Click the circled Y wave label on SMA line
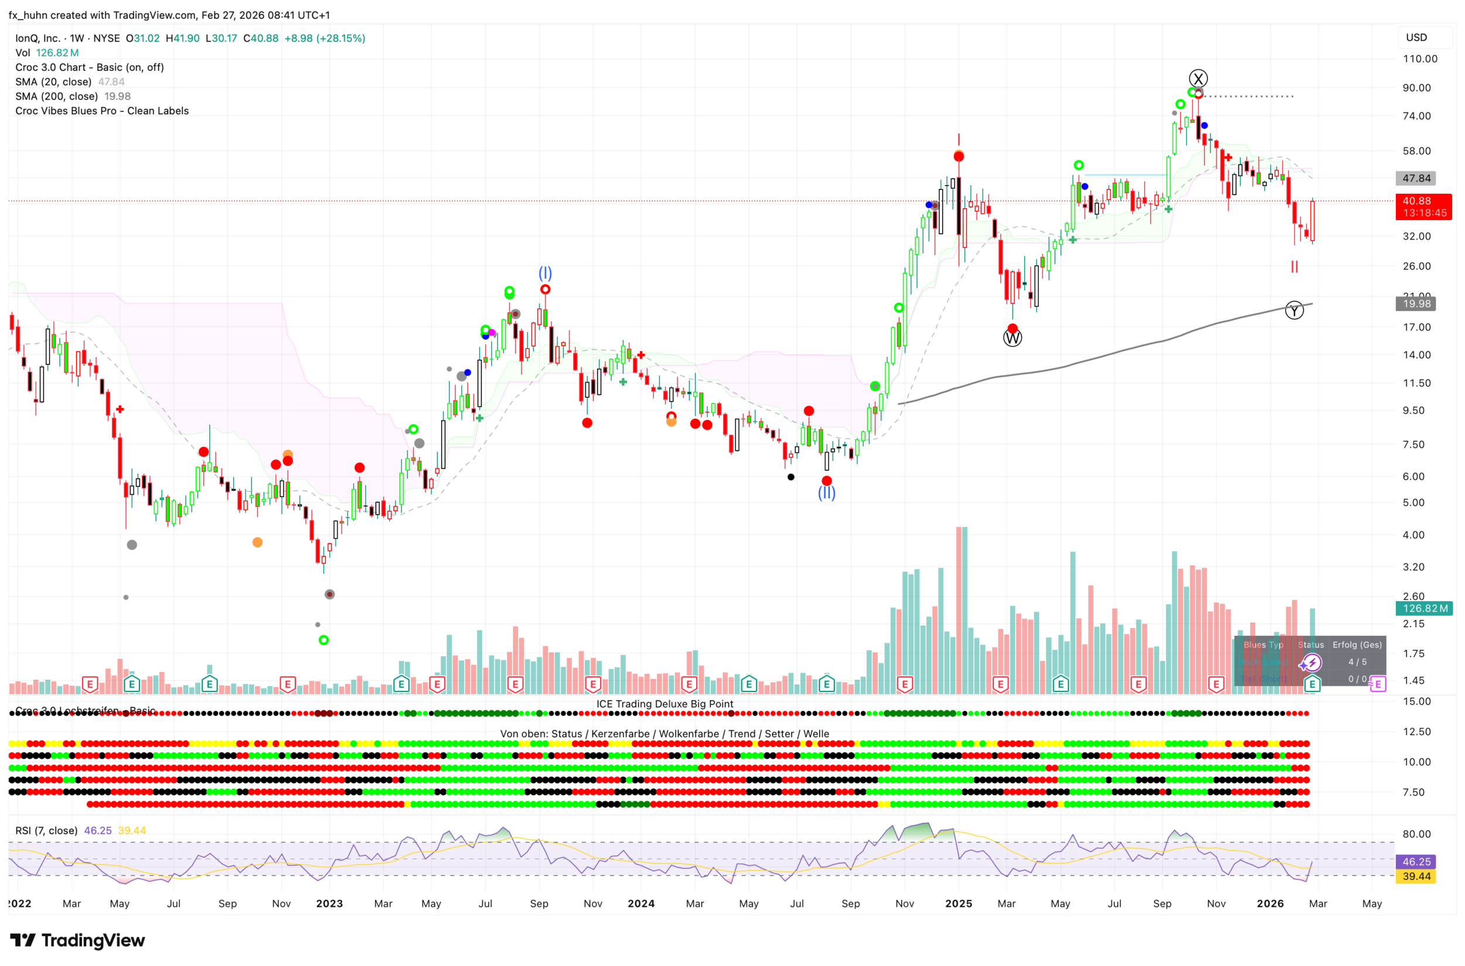The height and width of the screenshot is (966, 1465). tap(1293, 310)
